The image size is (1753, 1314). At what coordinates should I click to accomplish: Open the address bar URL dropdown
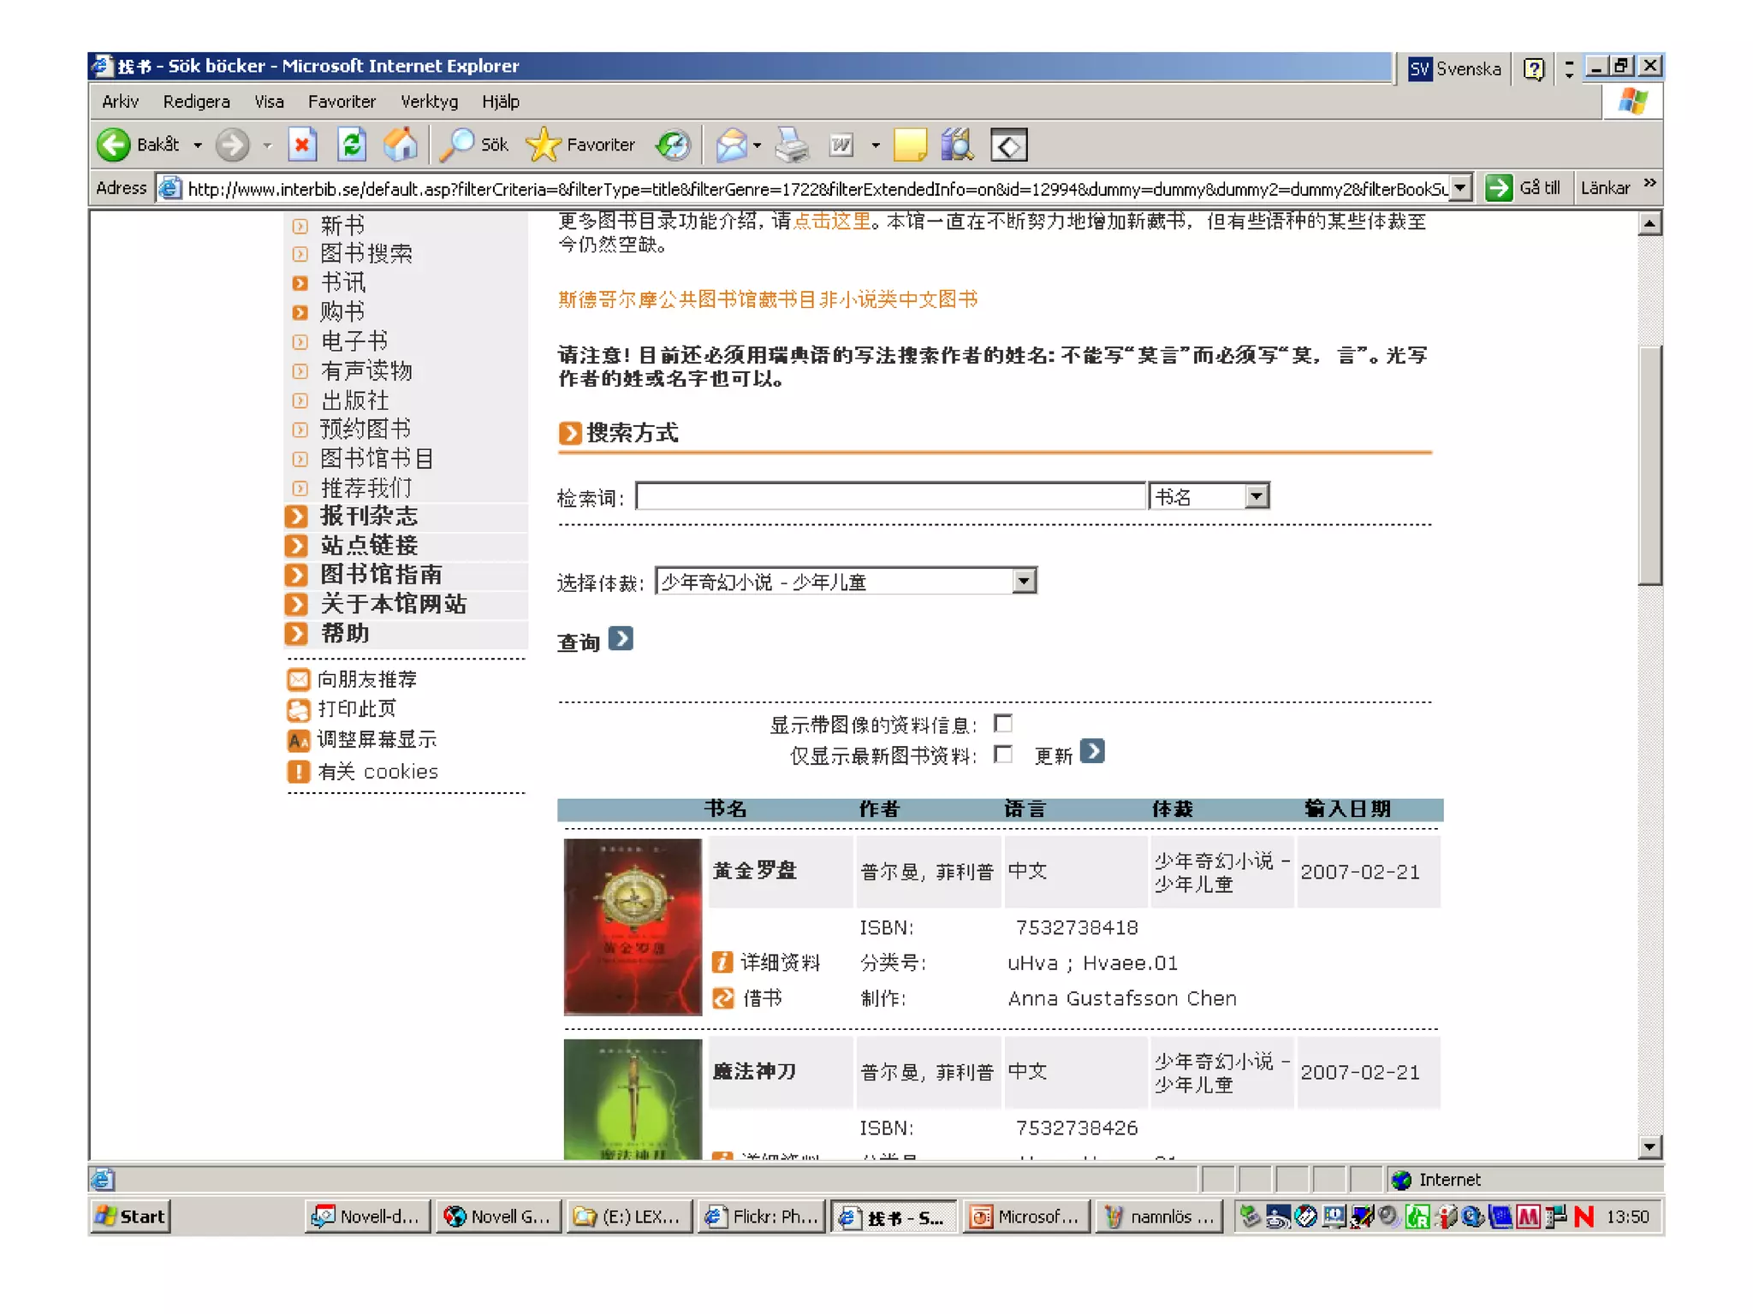[x=1460, y=187]
